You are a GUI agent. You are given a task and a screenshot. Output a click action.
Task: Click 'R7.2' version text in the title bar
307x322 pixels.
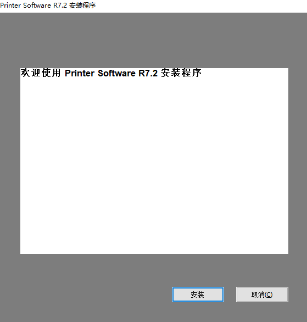tap(60, 5)
